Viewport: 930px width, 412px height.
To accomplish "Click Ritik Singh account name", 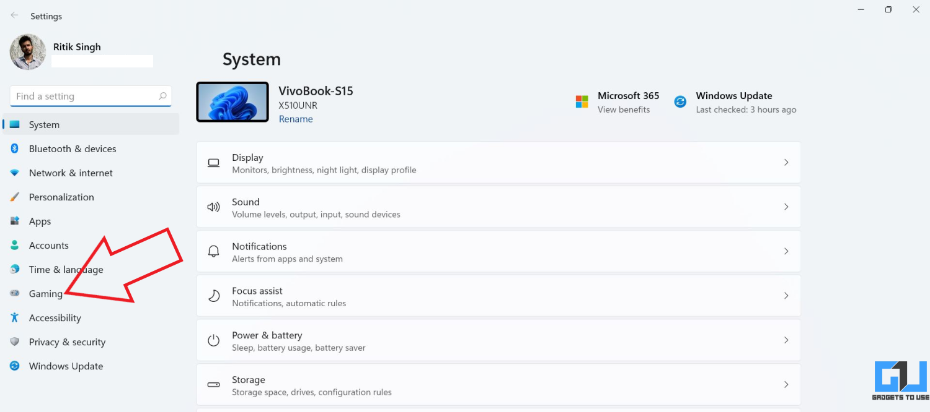I will pos(77,47).
